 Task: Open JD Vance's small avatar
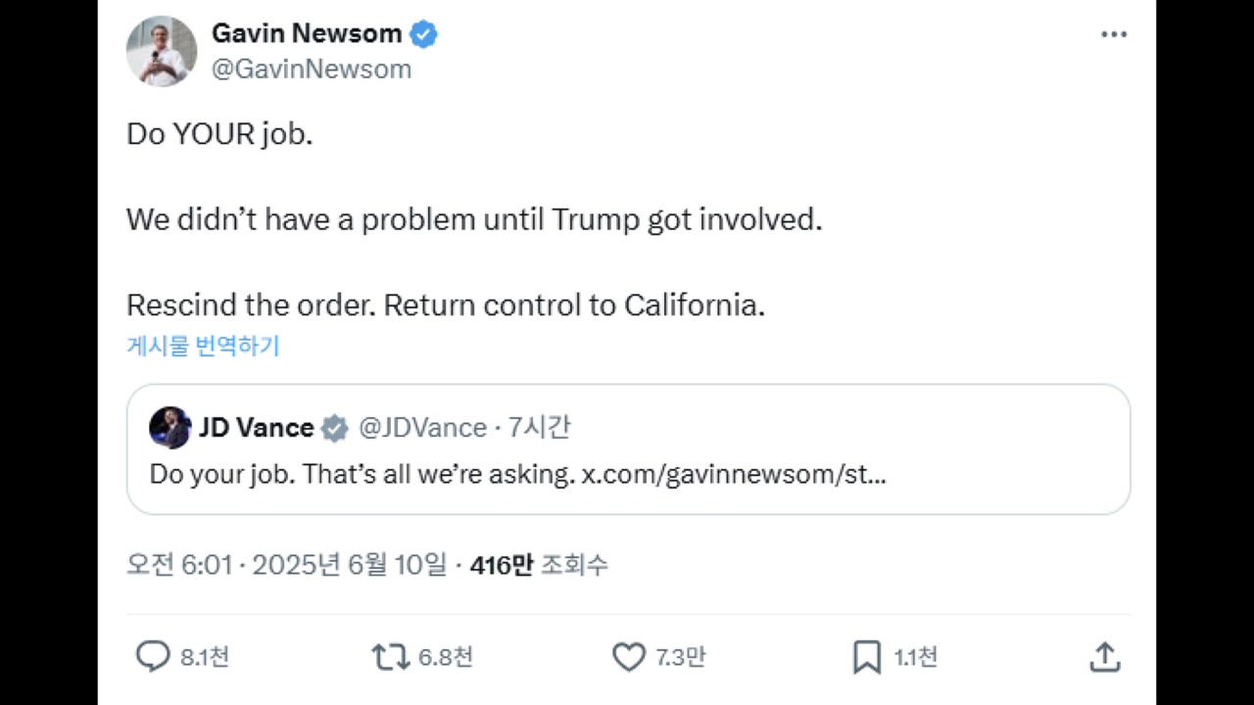coord(169,428)
